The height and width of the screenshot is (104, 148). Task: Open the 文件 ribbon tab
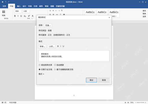[x=4, y=6]
